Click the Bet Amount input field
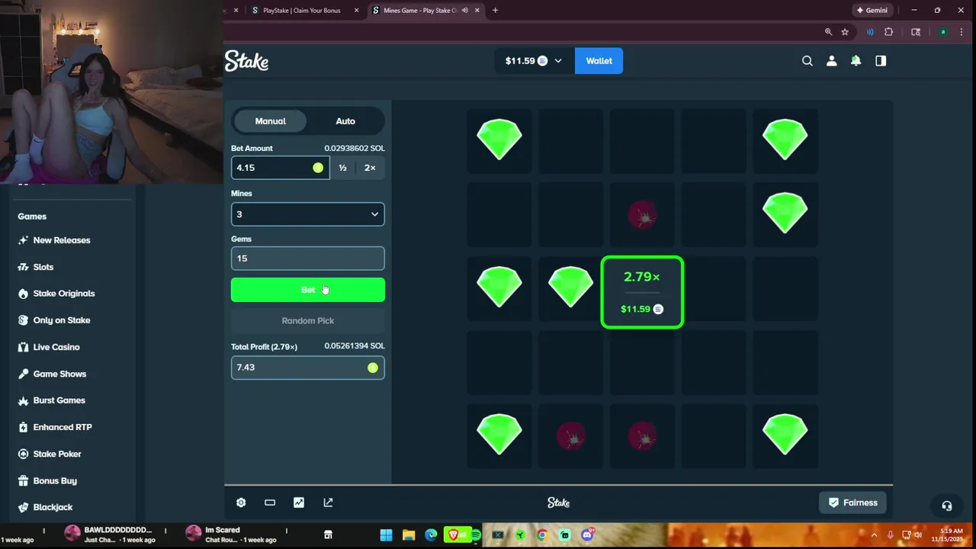Screen dimensions: 976x549 (x=280, y=168)
